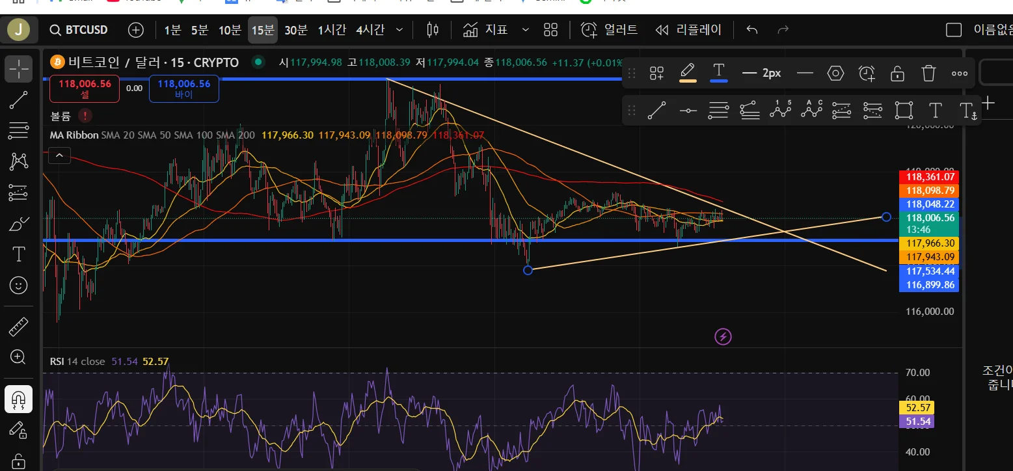Click the red 셀 price button
The image size is (1013, 471).
(85, 88)
